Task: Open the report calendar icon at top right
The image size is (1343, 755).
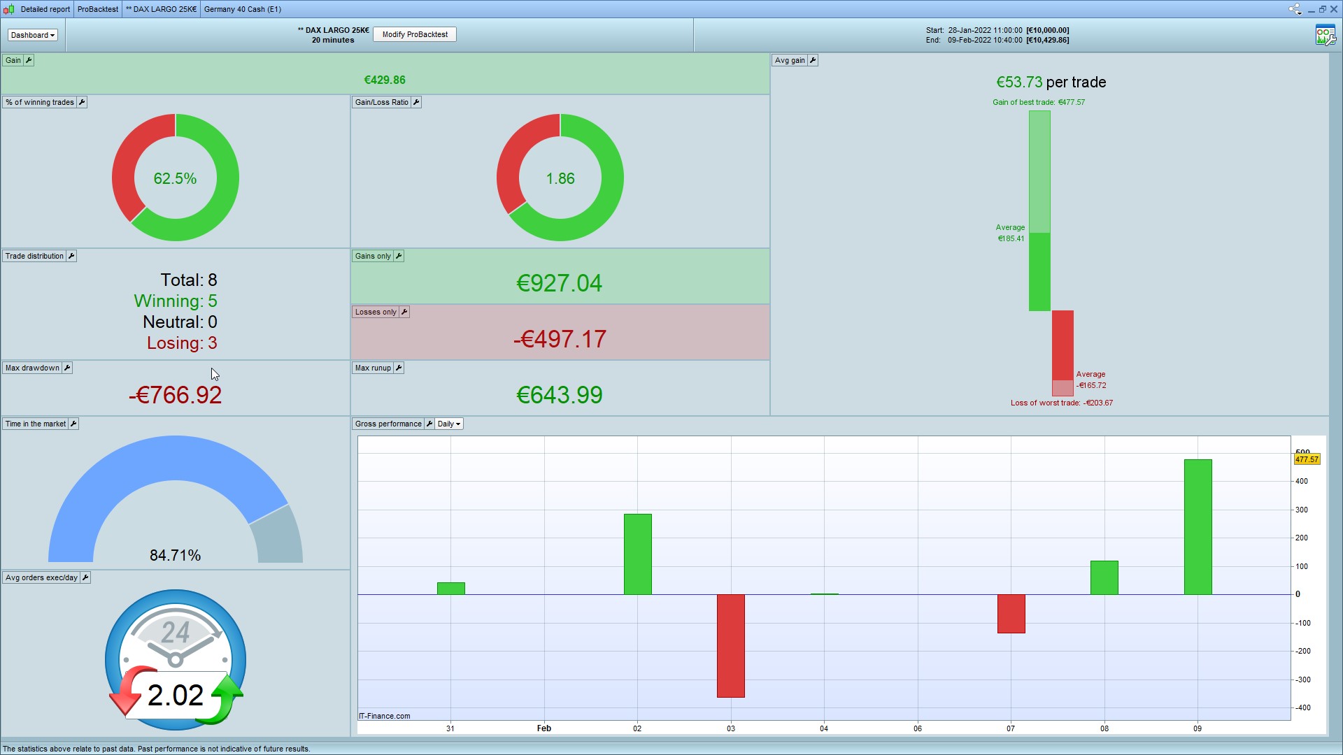Action: (x=1325, y=35)
